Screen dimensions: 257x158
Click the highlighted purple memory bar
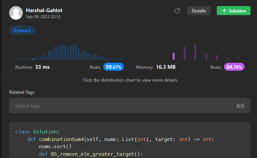pos(173,56)
